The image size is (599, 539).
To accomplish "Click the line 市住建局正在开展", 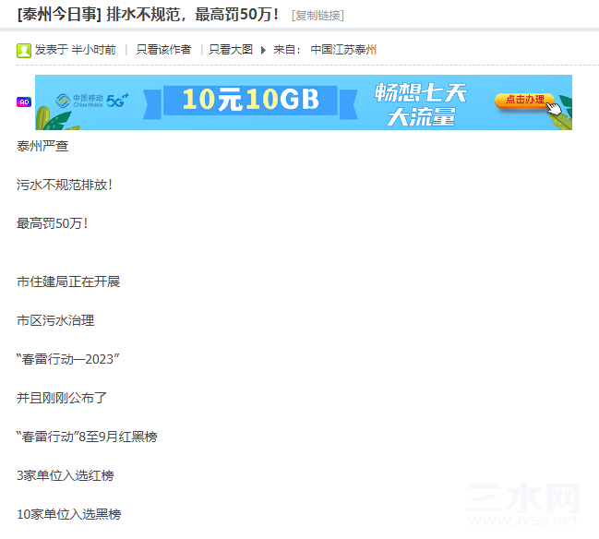I will [x=68, y=281].
